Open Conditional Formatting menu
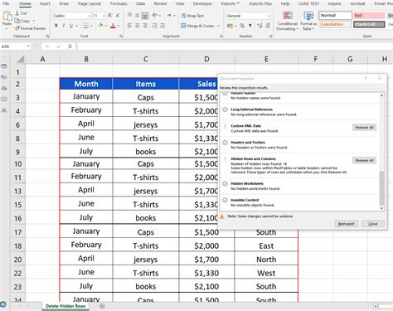 click(288, 21)
